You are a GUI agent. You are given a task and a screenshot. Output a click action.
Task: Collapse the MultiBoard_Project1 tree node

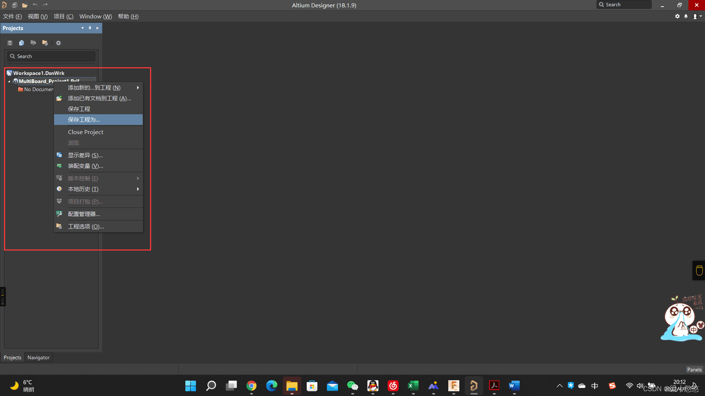tap(9, 82)
